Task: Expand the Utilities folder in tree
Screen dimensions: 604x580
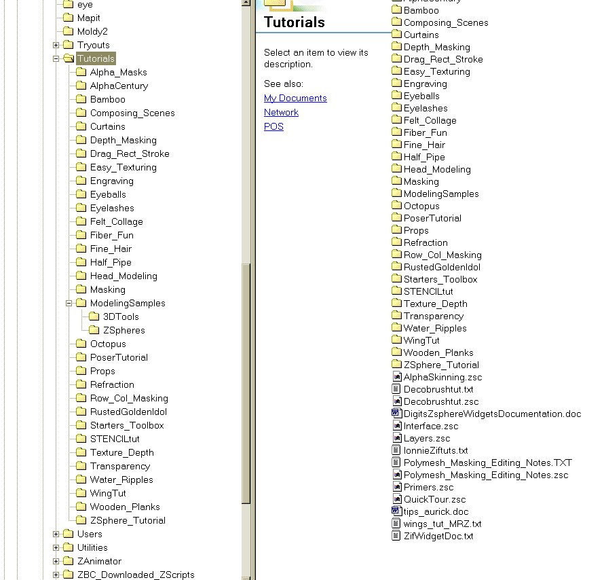Action: click(56, 547)
